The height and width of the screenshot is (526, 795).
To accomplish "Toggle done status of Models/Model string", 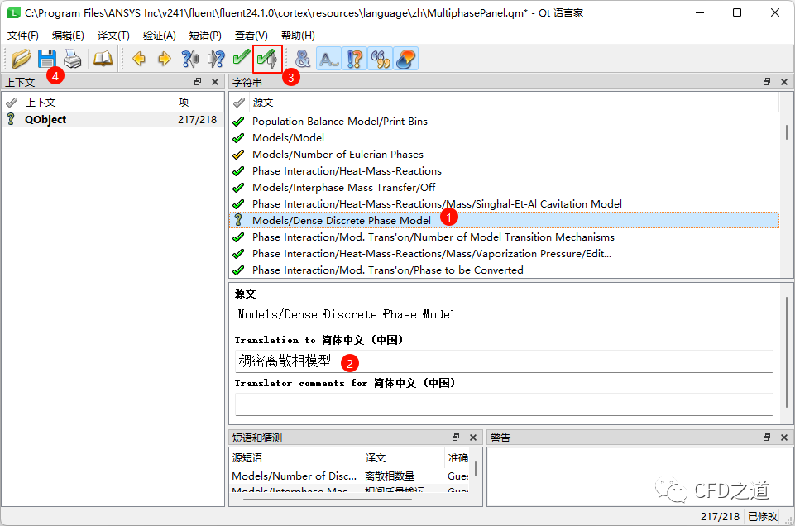I will (x=238, y=138).
